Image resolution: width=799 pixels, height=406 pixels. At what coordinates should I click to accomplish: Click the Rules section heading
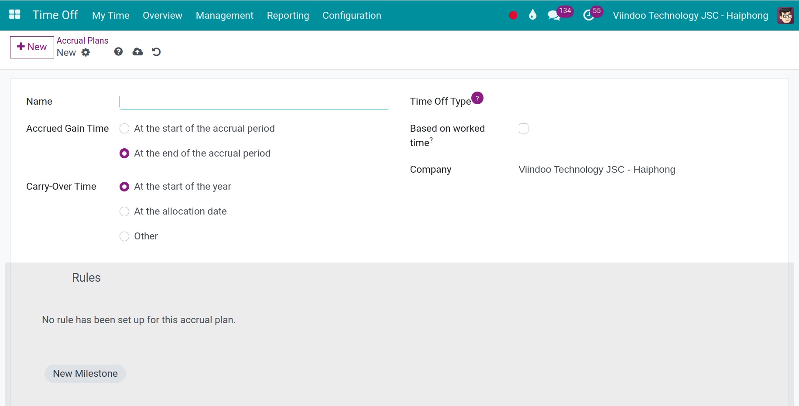pos(86,278)
